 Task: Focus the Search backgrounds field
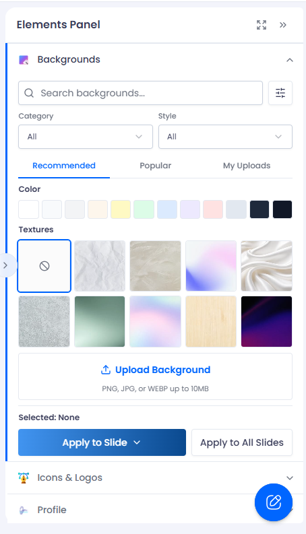(140, 93)
